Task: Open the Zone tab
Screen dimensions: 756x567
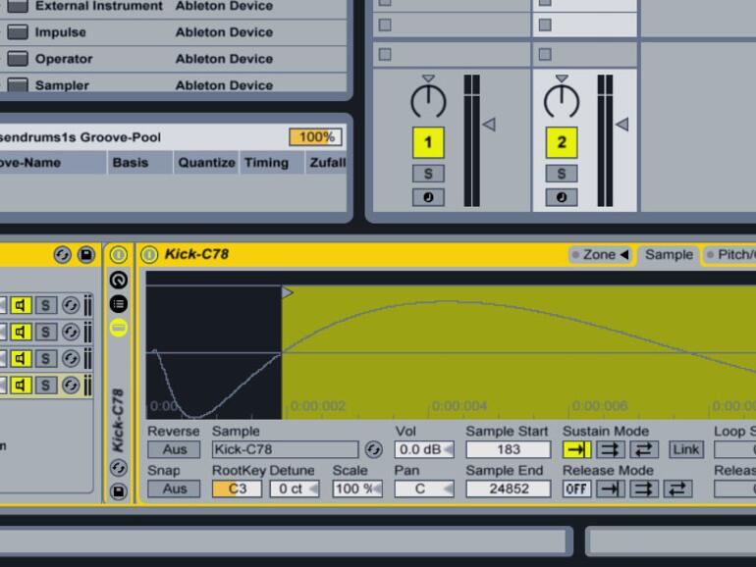Action: 600,255
